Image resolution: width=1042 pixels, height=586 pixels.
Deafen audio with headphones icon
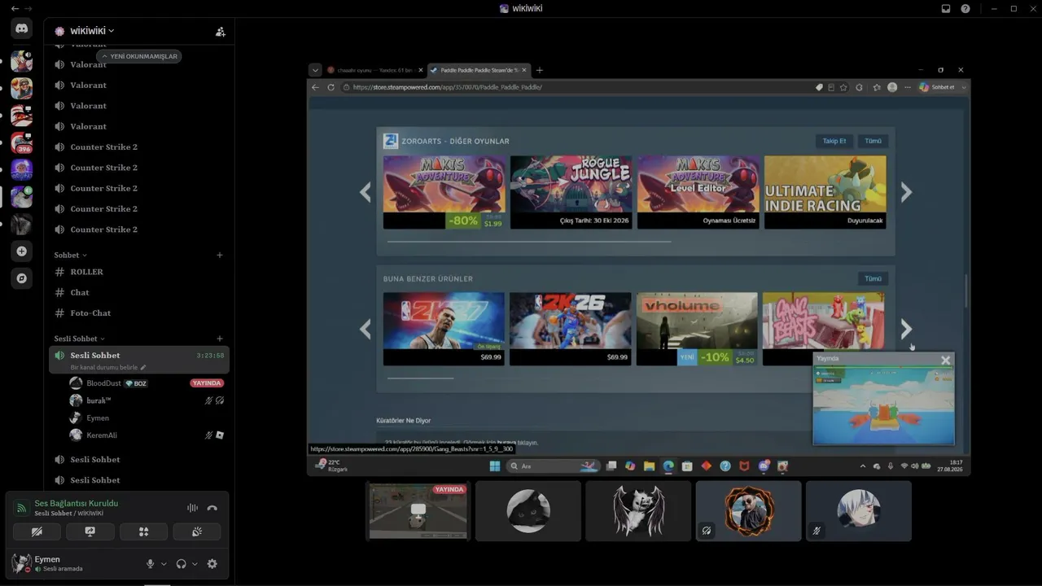click(181, 564)
